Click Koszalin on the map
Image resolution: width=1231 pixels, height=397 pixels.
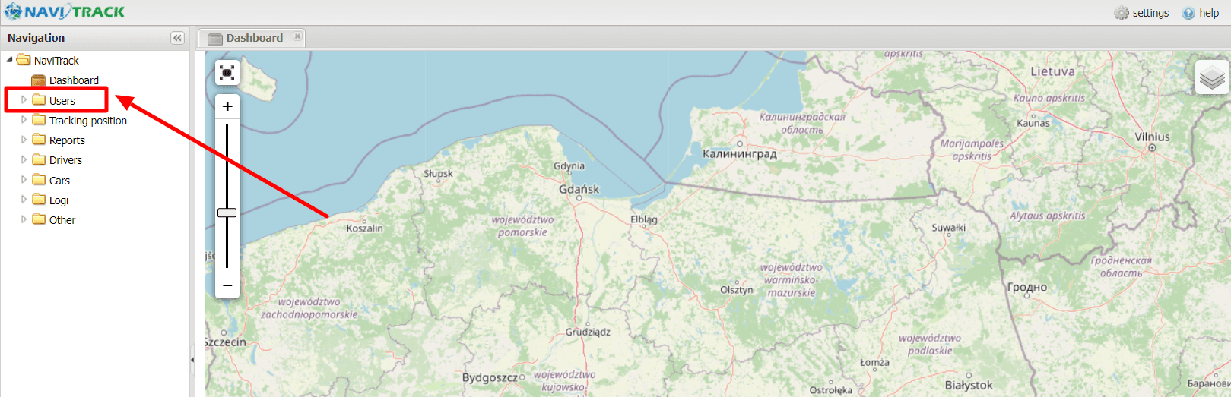(x=364, y=228)
